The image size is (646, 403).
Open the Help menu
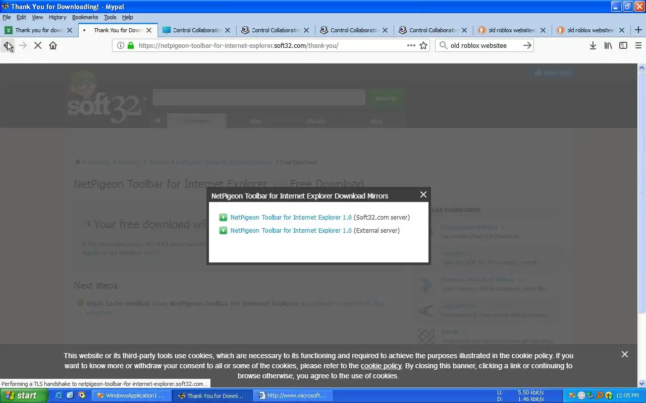point(128,17)
